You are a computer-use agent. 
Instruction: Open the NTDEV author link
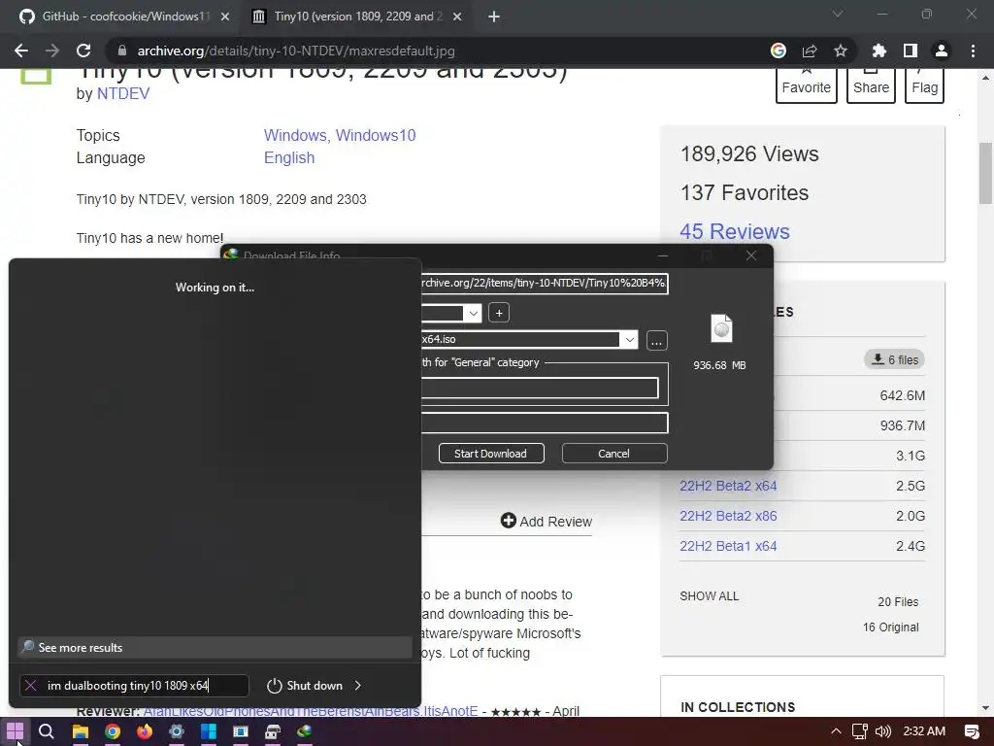[x=123, y=93]
